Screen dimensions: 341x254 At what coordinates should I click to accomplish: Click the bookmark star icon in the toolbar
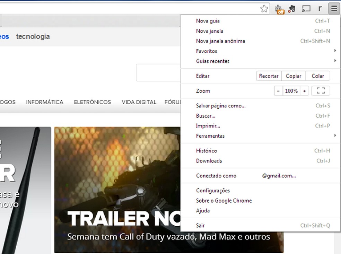[x=264, y=8]
